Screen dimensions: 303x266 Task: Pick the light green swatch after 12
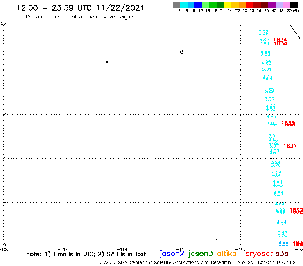206,5
